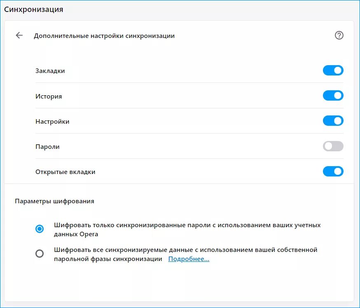Click the Закладки row label
The image size is (360, 308).
pos(50,71)
